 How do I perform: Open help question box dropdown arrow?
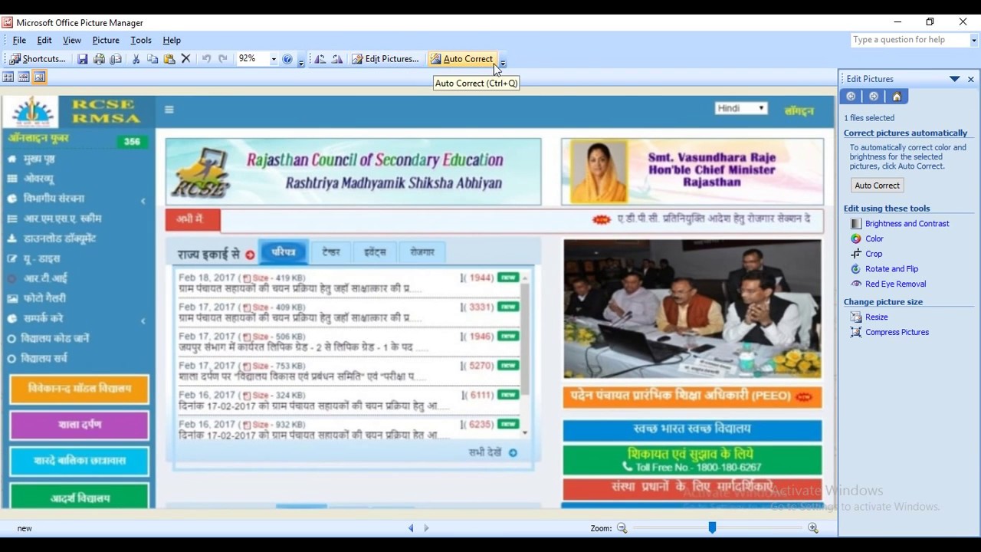974,40
